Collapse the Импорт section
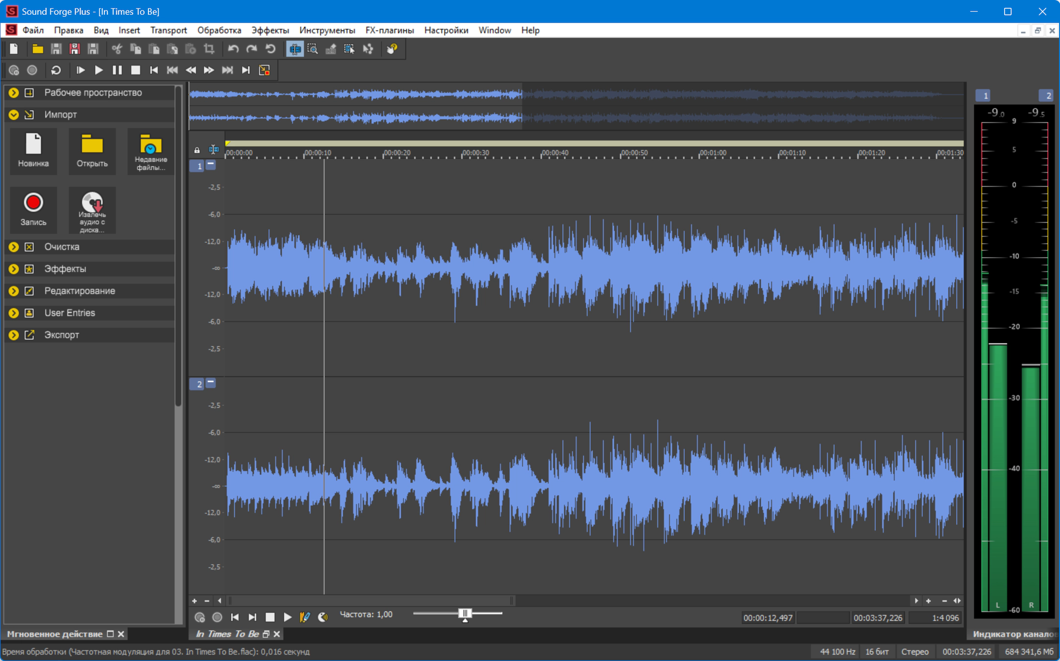This screenshot has height=661, width=1060. pyautogui.click(x=14, y=115)
